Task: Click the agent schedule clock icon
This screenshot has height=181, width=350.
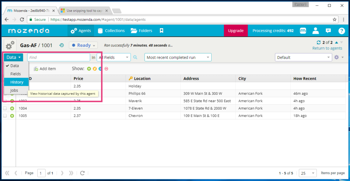Action: click(62, 45)
